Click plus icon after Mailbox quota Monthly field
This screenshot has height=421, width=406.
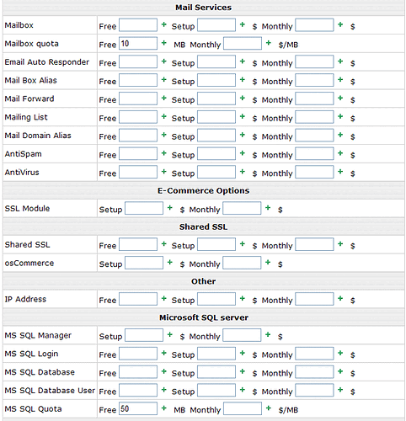coord(269,43)
